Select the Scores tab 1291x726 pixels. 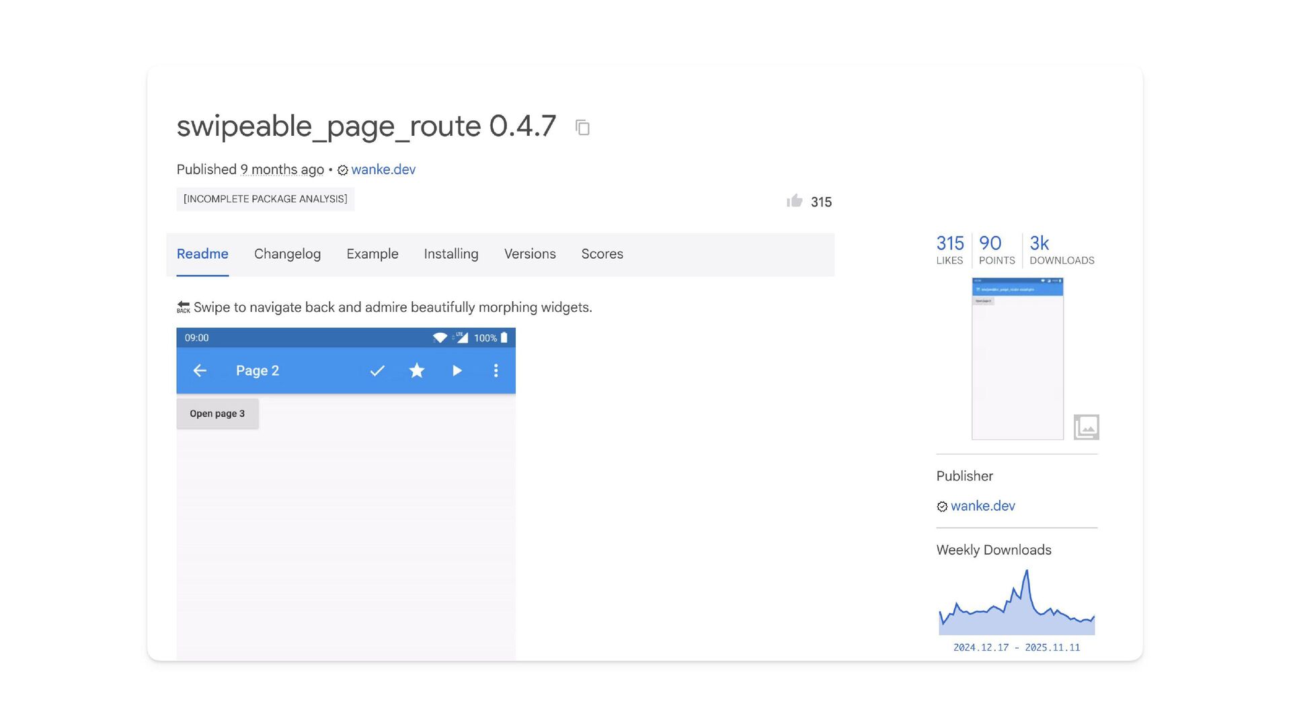point(602,254)
